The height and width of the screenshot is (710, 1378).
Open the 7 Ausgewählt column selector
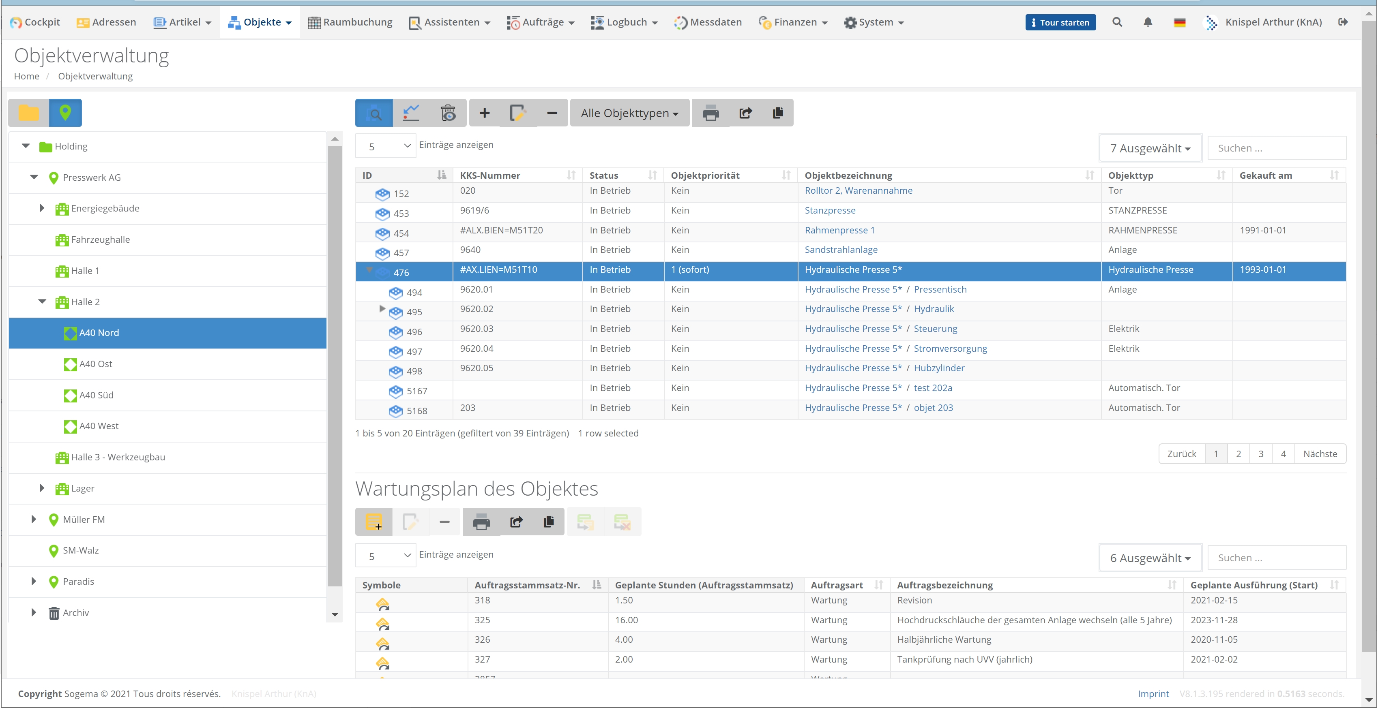1150,149
